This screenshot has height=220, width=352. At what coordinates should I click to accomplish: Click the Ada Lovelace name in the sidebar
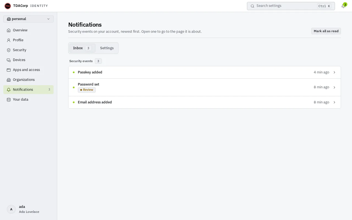pyautogui.click(x=29, y=212)
